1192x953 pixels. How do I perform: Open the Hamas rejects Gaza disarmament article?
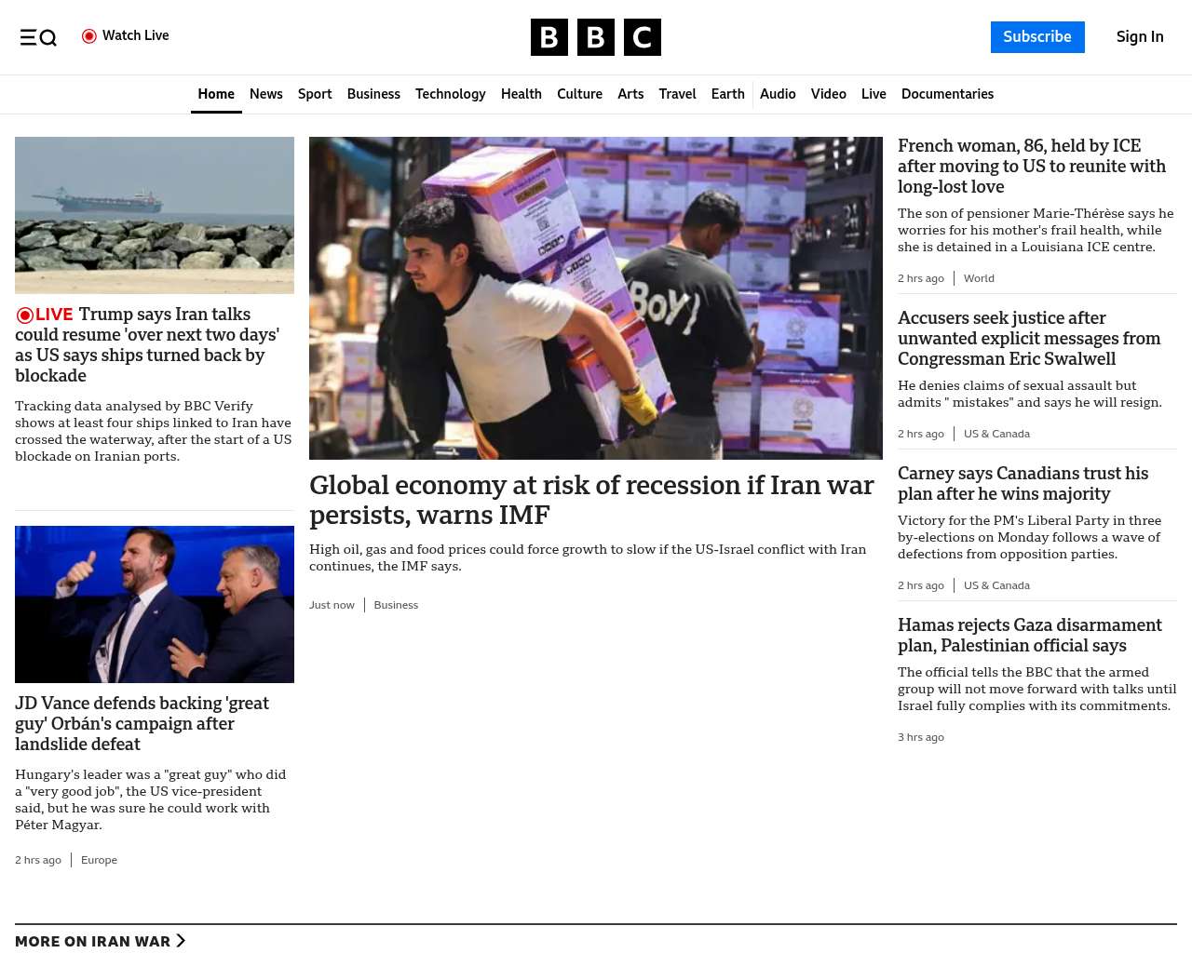(1029, 635)
